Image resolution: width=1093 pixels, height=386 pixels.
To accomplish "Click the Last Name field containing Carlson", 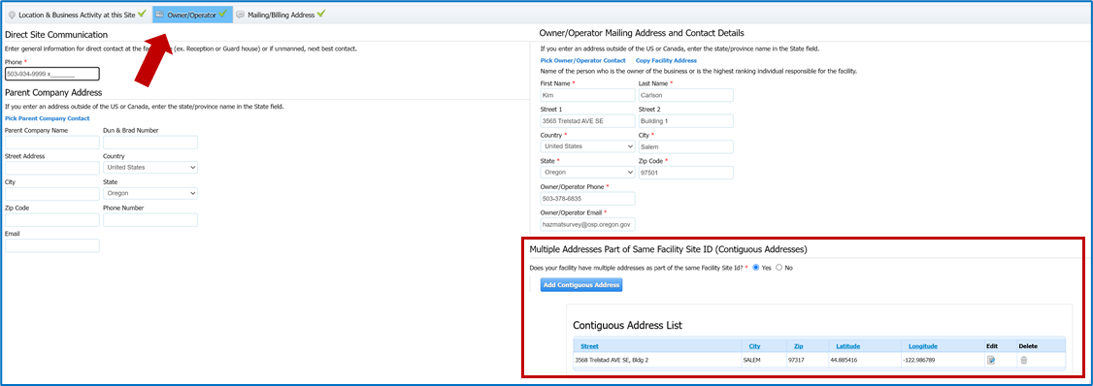I will coord(686,95).
